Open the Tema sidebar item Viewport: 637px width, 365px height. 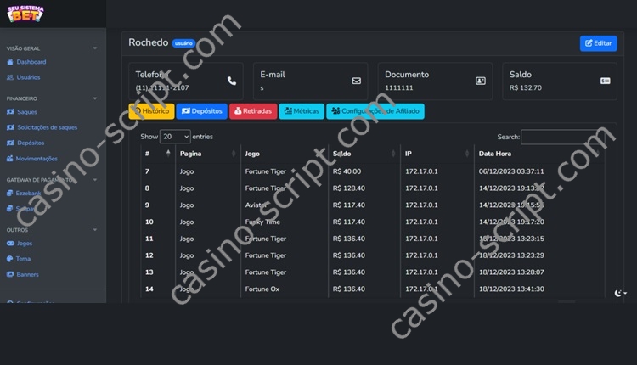coord(23,259)
